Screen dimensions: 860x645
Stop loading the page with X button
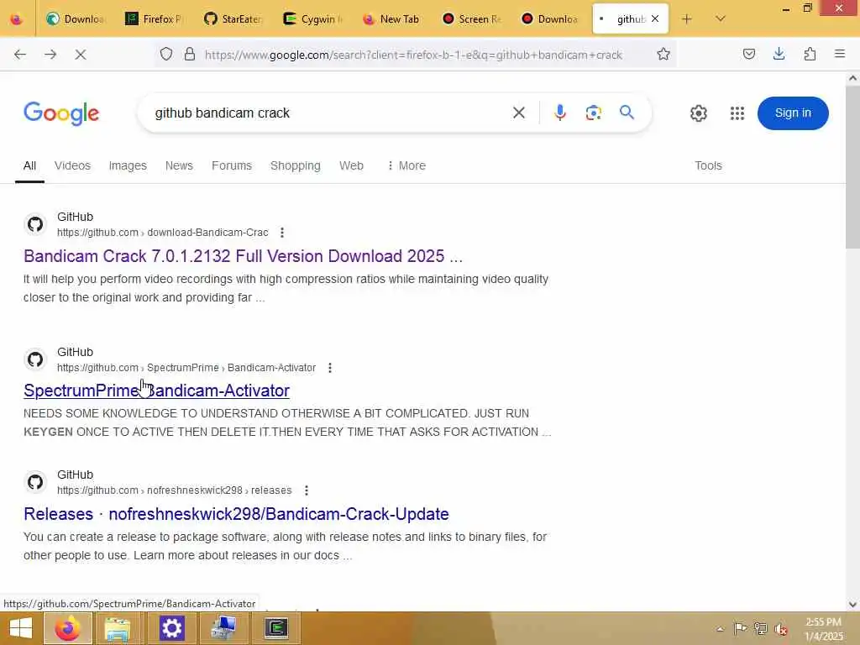click(81, 55)
